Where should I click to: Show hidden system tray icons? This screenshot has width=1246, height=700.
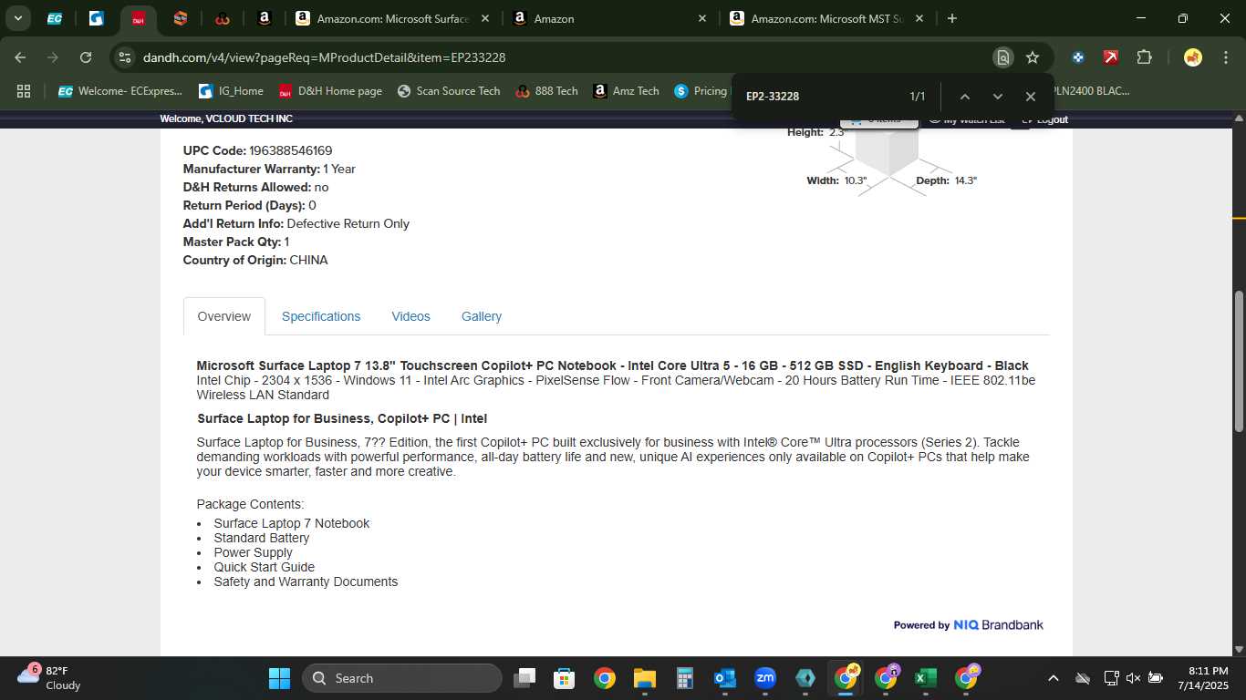[x=1054, y=678]
